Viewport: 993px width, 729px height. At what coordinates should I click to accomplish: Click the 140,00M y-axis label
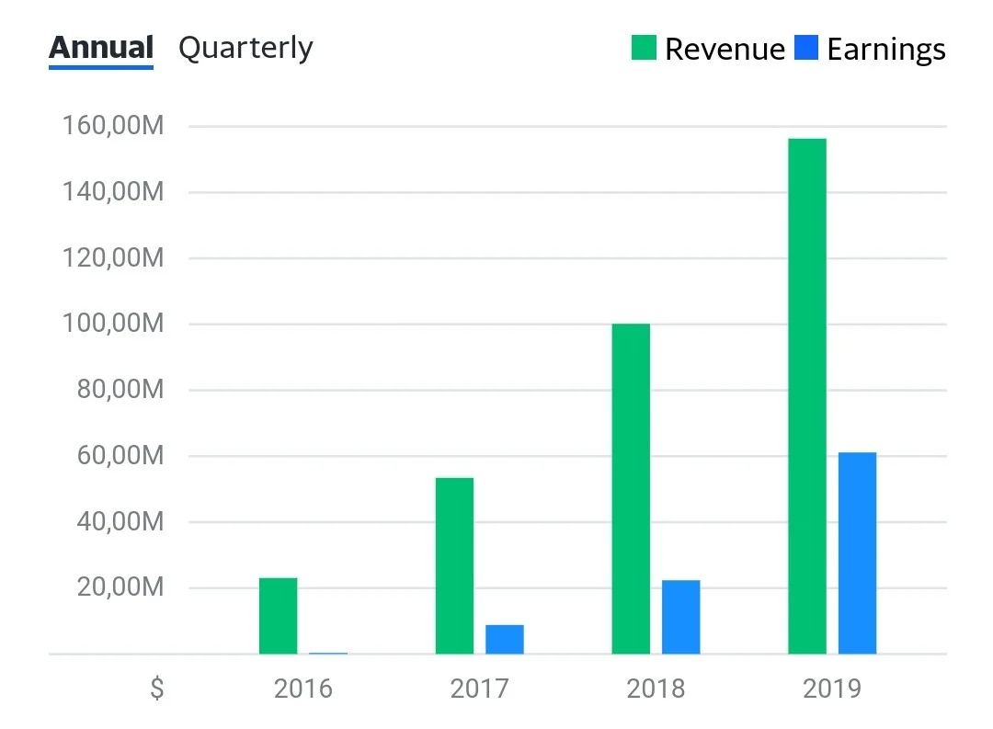click(113, 191)
